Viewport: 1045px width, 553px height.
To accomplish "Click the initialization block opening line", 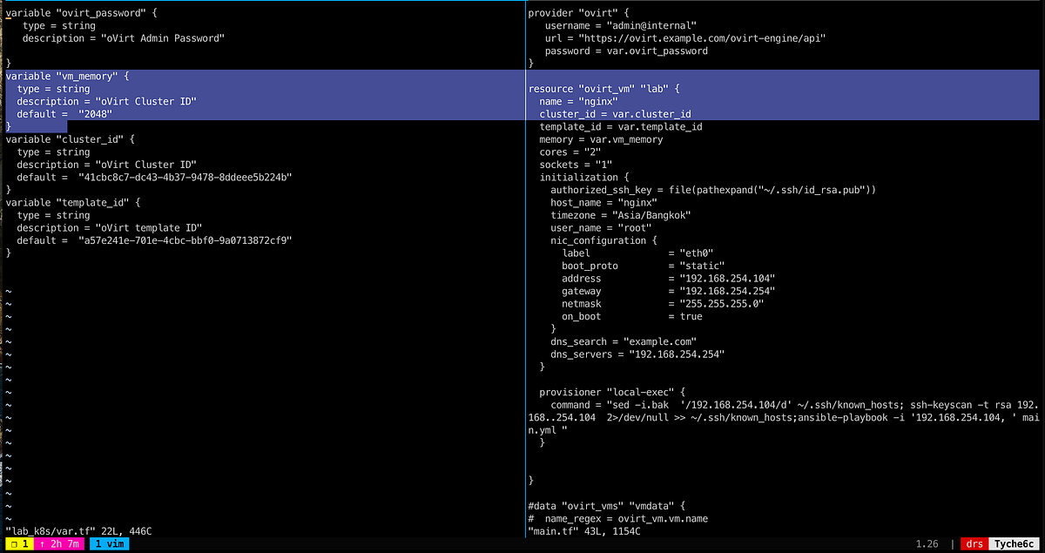I will [575, 177].
